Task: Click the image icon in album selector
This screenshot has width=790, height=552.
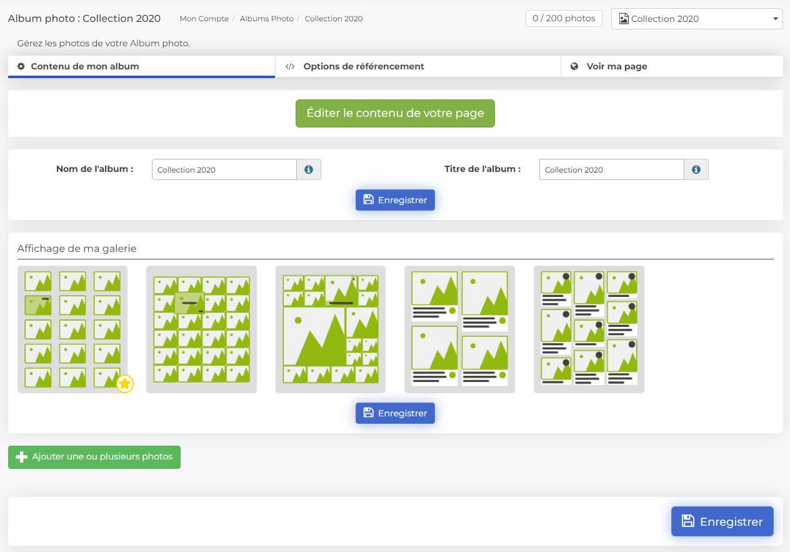Action: point(624,19)
